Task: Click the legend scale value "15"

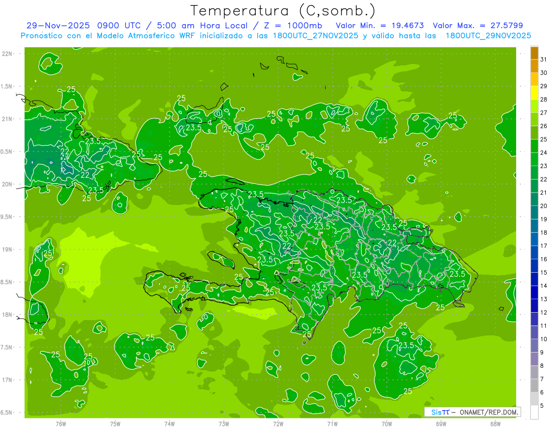Action: [x=543, y=273]
